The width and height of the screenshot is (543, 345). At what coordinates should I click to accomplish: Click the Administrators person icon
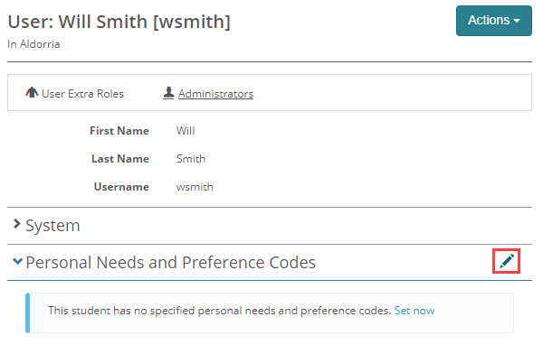click(x=168, y=93)
